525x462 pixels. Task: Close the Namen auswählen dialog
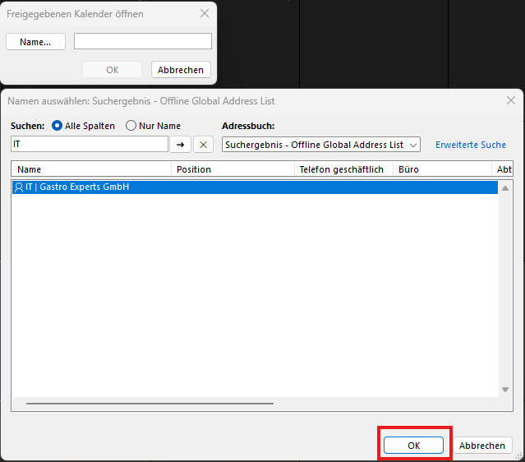point(510,100)
